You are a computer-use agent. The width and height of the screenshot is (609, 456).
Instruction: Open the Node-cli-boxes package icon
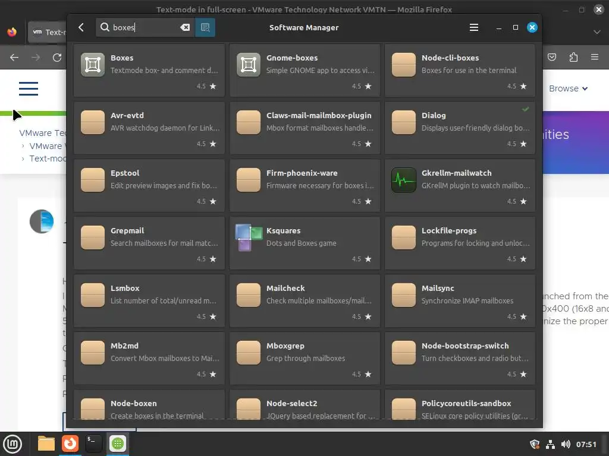pyautogui.click(x=404, y=64)
